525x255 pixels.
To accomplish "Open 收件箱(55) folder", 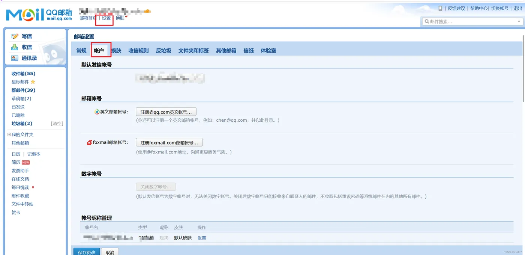I will pyautogui.click(x=23, y=74).
